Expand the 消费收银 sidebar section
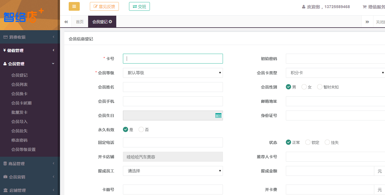This screenshot has height=195, width=385. [29, 37]
